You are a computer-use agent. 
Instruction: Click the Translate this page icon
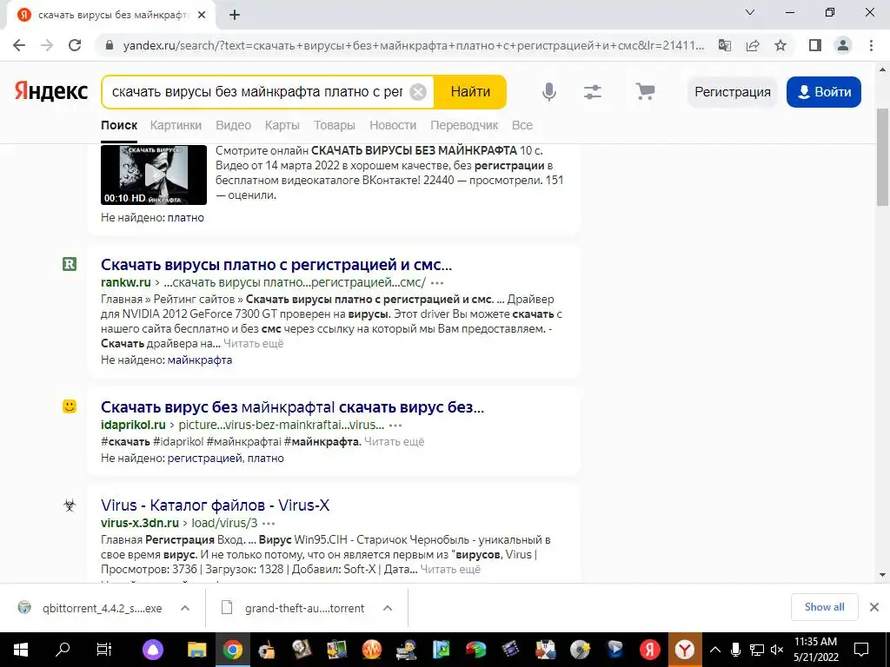click(725, 45)
